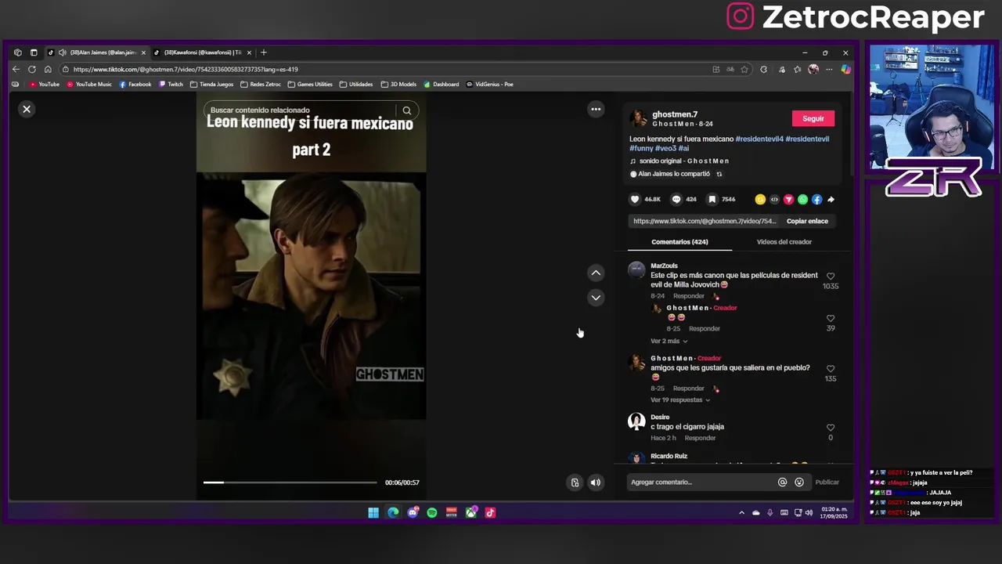Click Copiar enlace button

(x=807, y=221)
